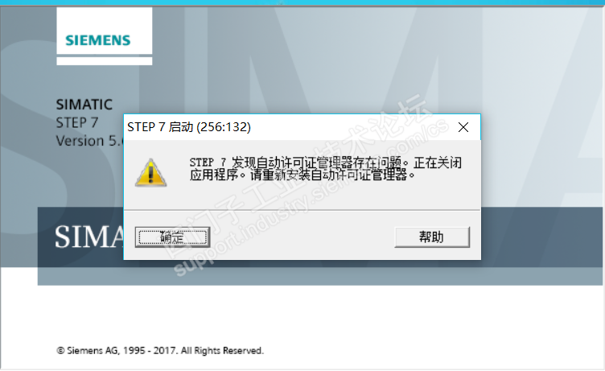Click the SIMATIC heading on the splash
The height and width of the screenshot is (371, 605).
(x=84, y=105)
